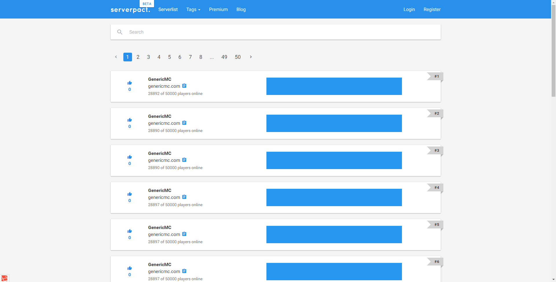
Task: Click the scrollbar down arrow
Action: [x=554, y=280]
